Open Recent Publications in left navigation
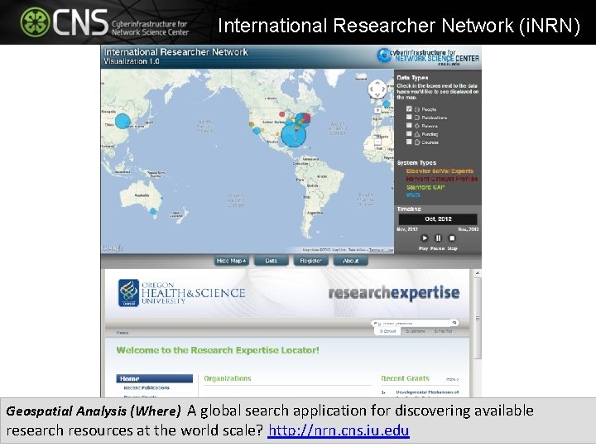 (x=147, y=387)
